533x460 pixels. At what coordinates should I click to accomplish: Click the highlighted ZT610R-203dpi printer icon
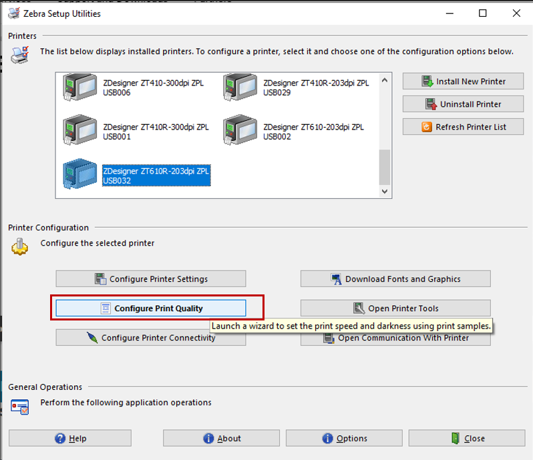point(79,174)
